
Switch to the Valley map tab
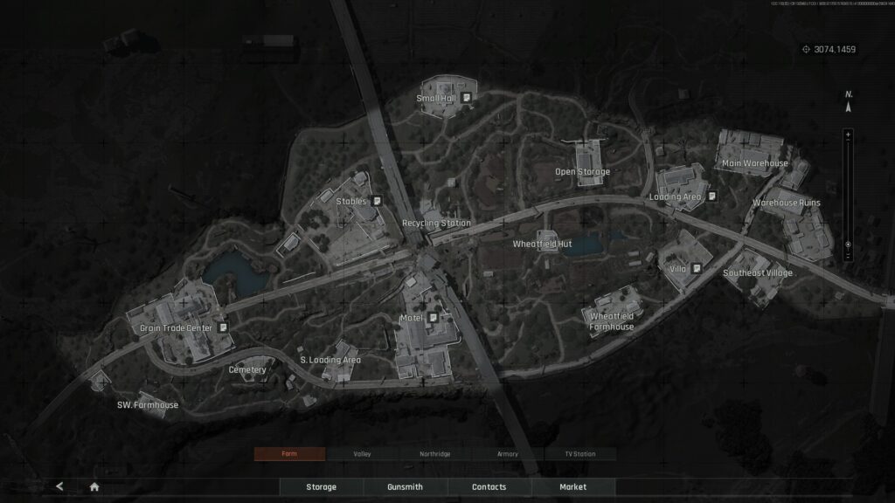click(362, 454)
